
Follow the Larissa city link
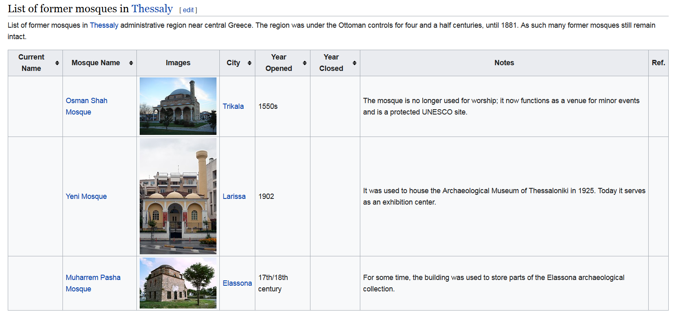[234, 196]
